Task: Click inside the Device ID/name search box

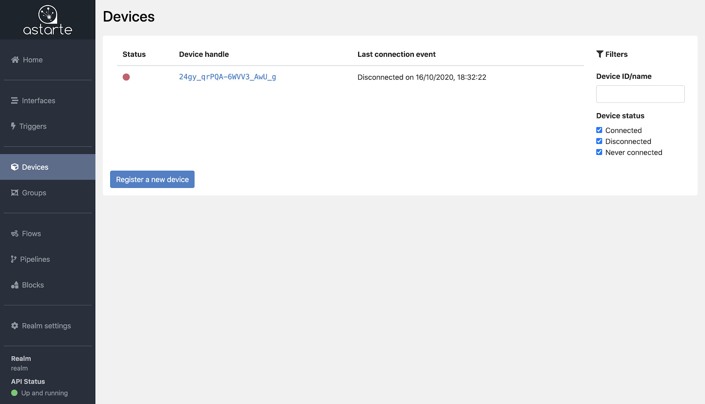Action: point(640,94)
